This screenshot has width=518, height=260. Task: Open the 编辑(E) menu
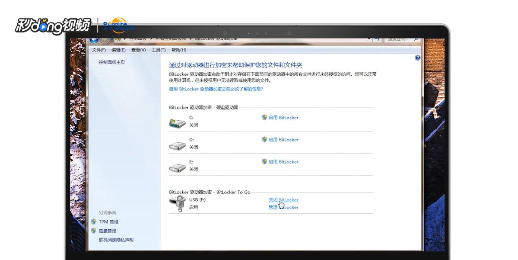[x=118, y=50]
